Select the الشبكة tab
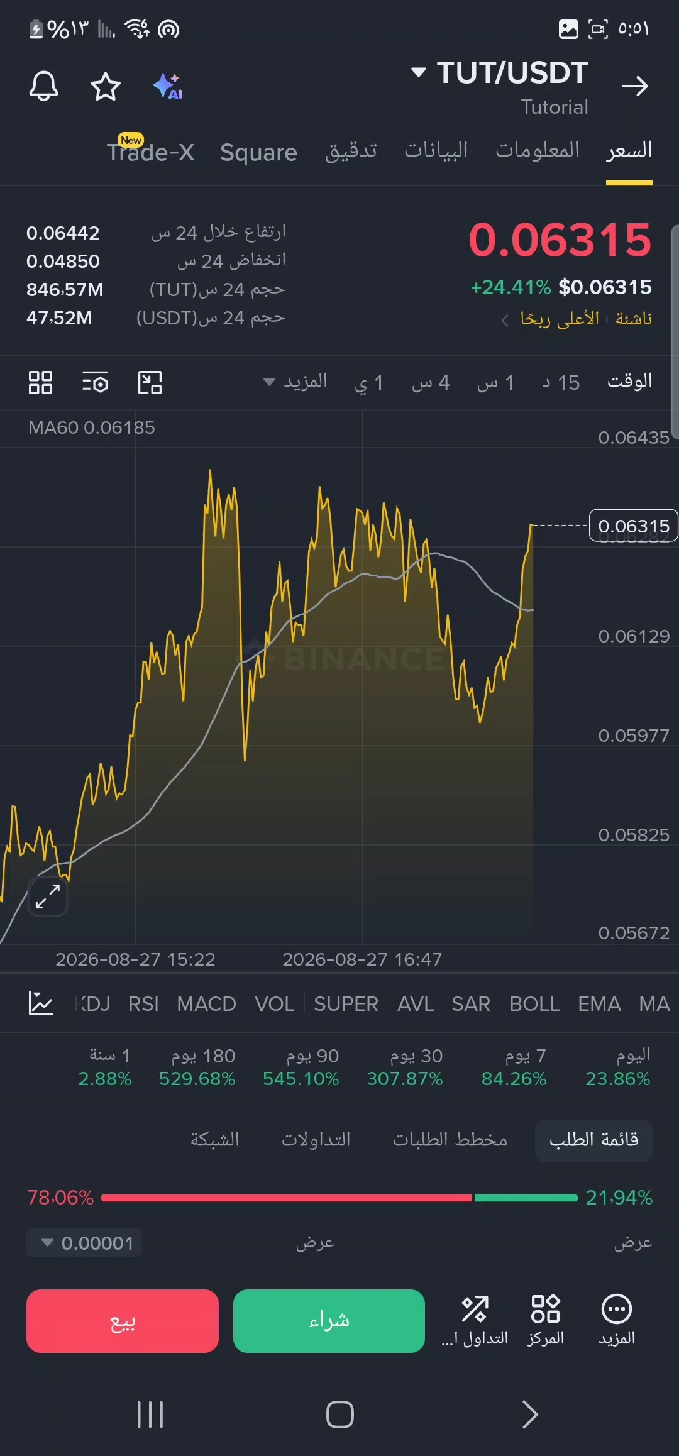The height and width of the screenshot is (1456, 679). [215, 1139]
